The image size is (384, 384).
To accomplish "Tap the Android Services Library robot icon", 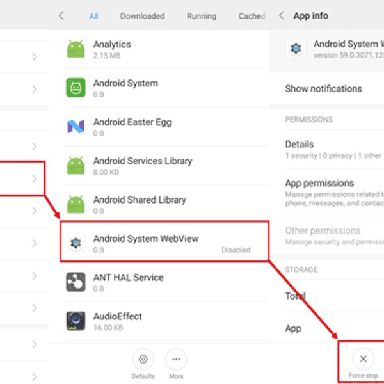I will tap(76, 165).
